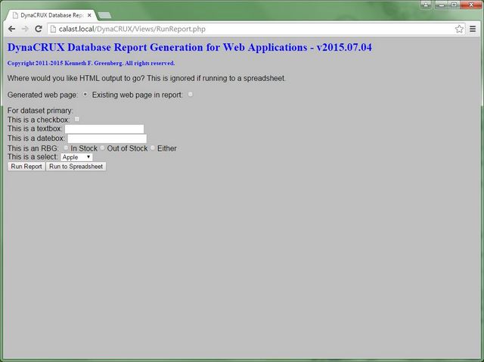
Task: Click the 'This is a textbox:' label
Action: coord(35,129)
